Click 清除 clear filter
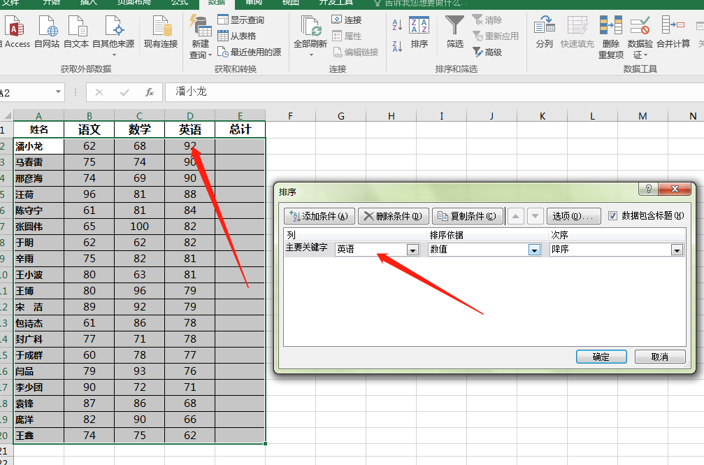This screenshot has width=704, height=465. [x=487, y=20]
